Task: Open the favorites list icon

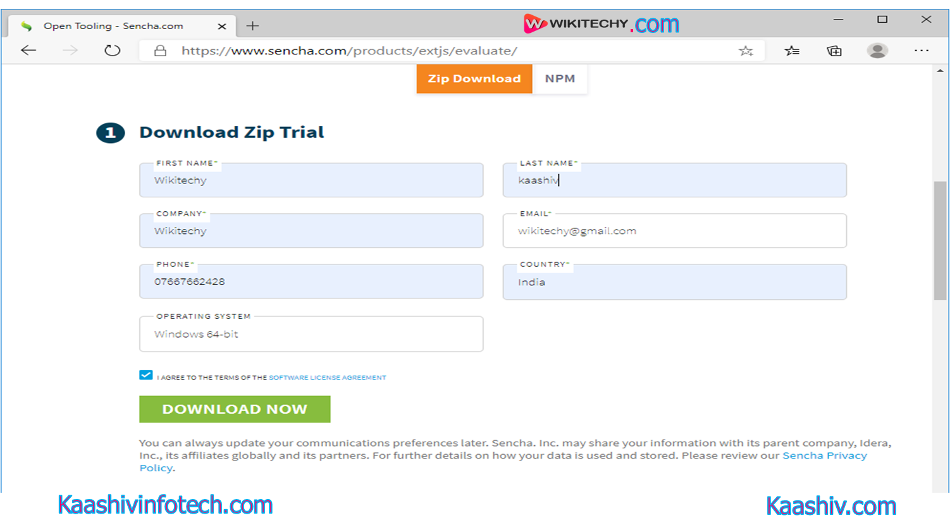Action: click(x=792, y=51)
